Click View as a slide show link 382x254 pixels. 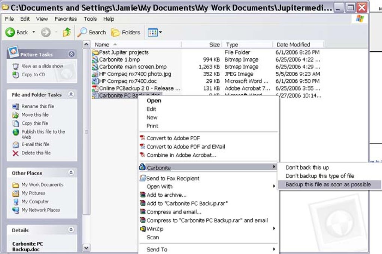click(x=42, y=66)
